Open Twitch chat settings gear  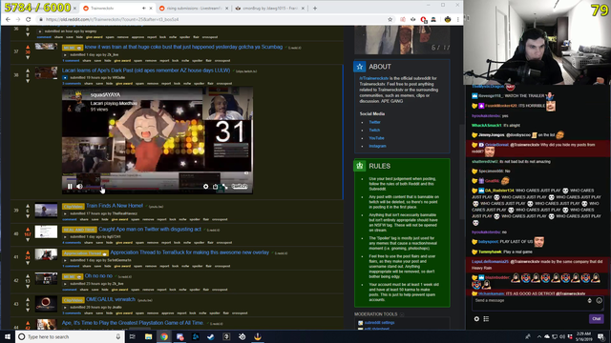coord(476,319)
